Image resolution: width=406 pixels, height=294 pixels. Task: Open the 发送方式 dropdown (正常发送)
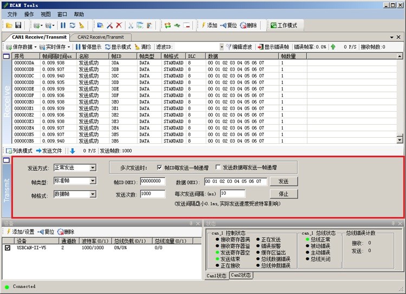click(93, 168)
